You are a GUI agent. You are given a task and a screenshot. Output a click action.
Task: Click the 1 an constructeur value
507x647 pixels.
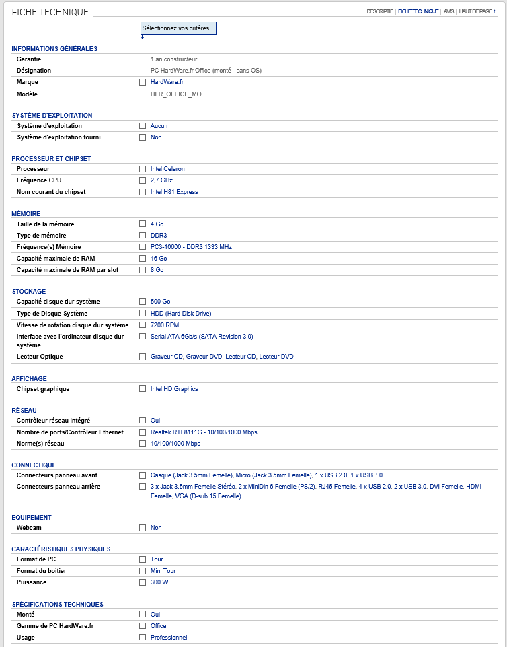(x=174, y=59)
